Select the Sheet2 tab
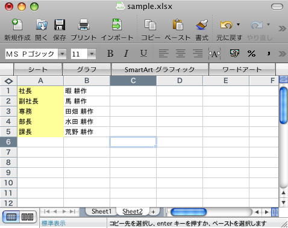The width and height of the screenshot is (288, 228). tap(133, 211)
